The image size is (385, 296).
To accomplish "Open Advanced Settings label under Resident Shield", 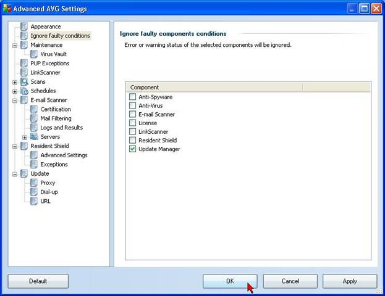I will 64,155.
